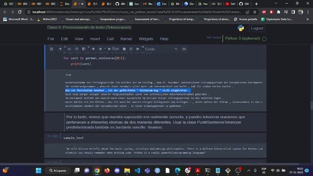Insert a new cell with the plus icon
Viewport: 313px width, 176px height.
(60, 49)
